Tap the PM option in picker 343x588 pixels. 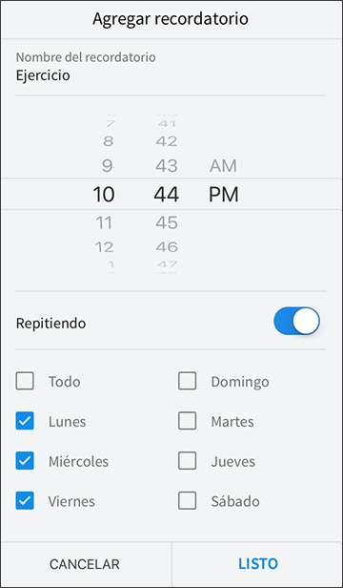[x=224, y=195]
